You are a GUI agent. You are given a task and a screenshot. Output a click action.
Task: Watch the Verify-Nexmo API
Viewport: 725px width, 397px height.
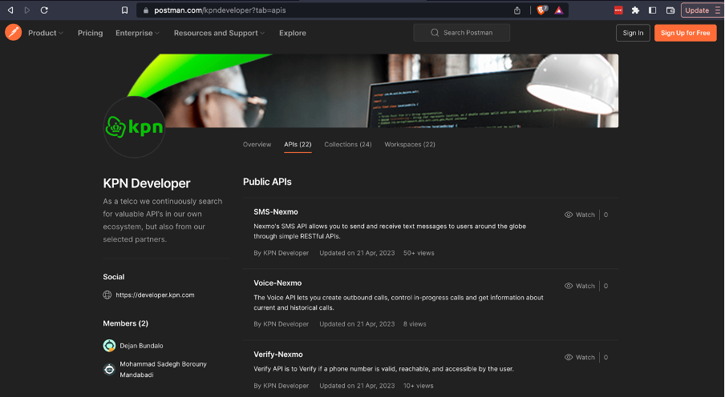pos(580,357)
